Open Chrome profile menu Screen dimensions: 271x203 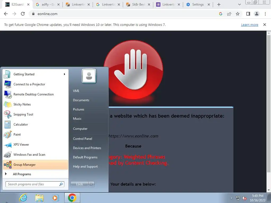tap(257, 14)
